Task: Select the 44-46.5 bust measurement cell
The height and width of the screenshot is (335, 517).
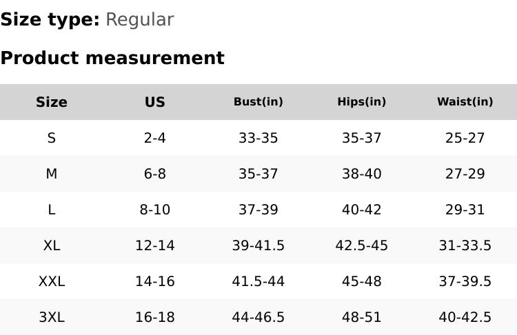Action: 258,317
